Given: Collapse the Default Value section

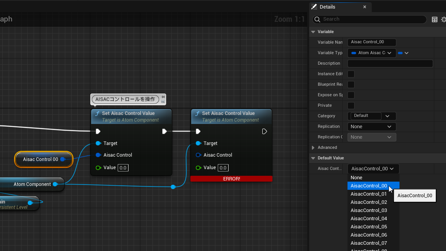Looking at the screenshot, I should tap(313, 158).
